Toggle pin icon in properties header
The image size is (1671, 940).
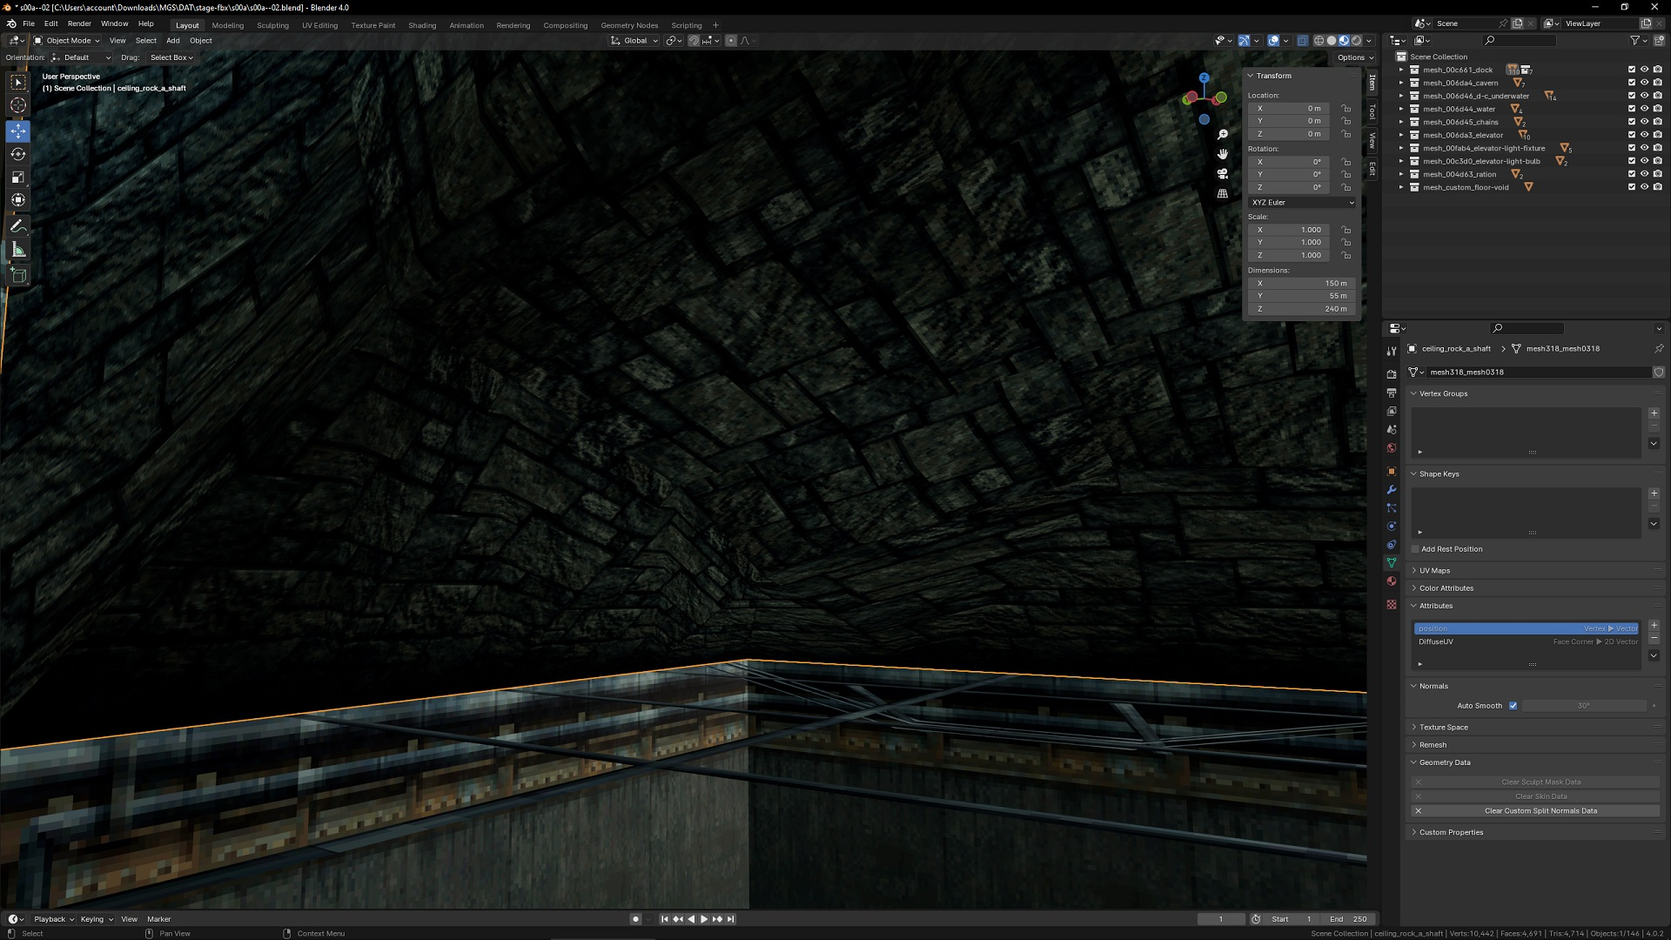coord(1659,348)
